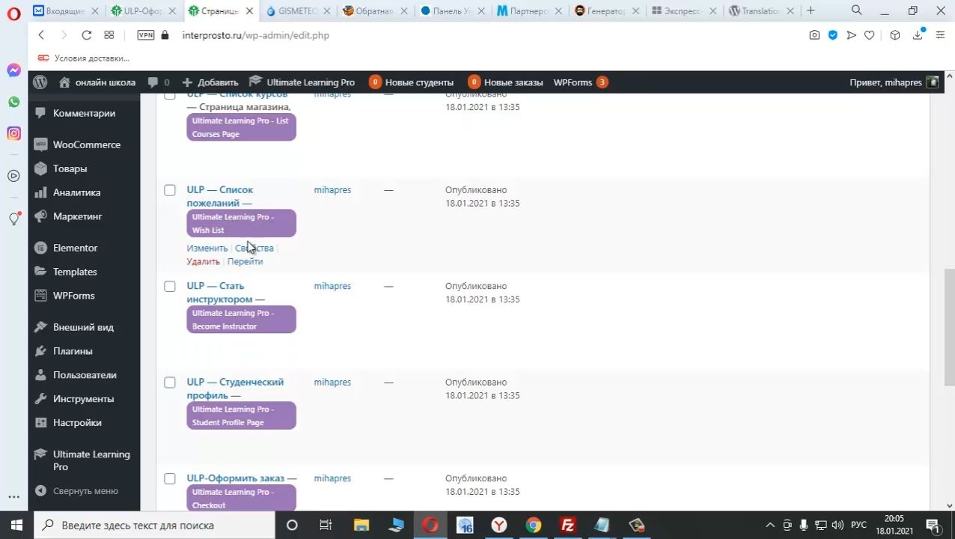Open the lightbulb suggestions icon in sidebar

coord(13,219)
